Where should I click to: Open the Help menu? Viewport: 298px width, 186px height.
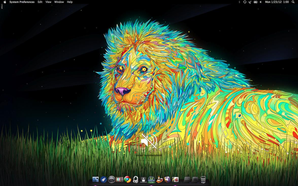point(70,2)
